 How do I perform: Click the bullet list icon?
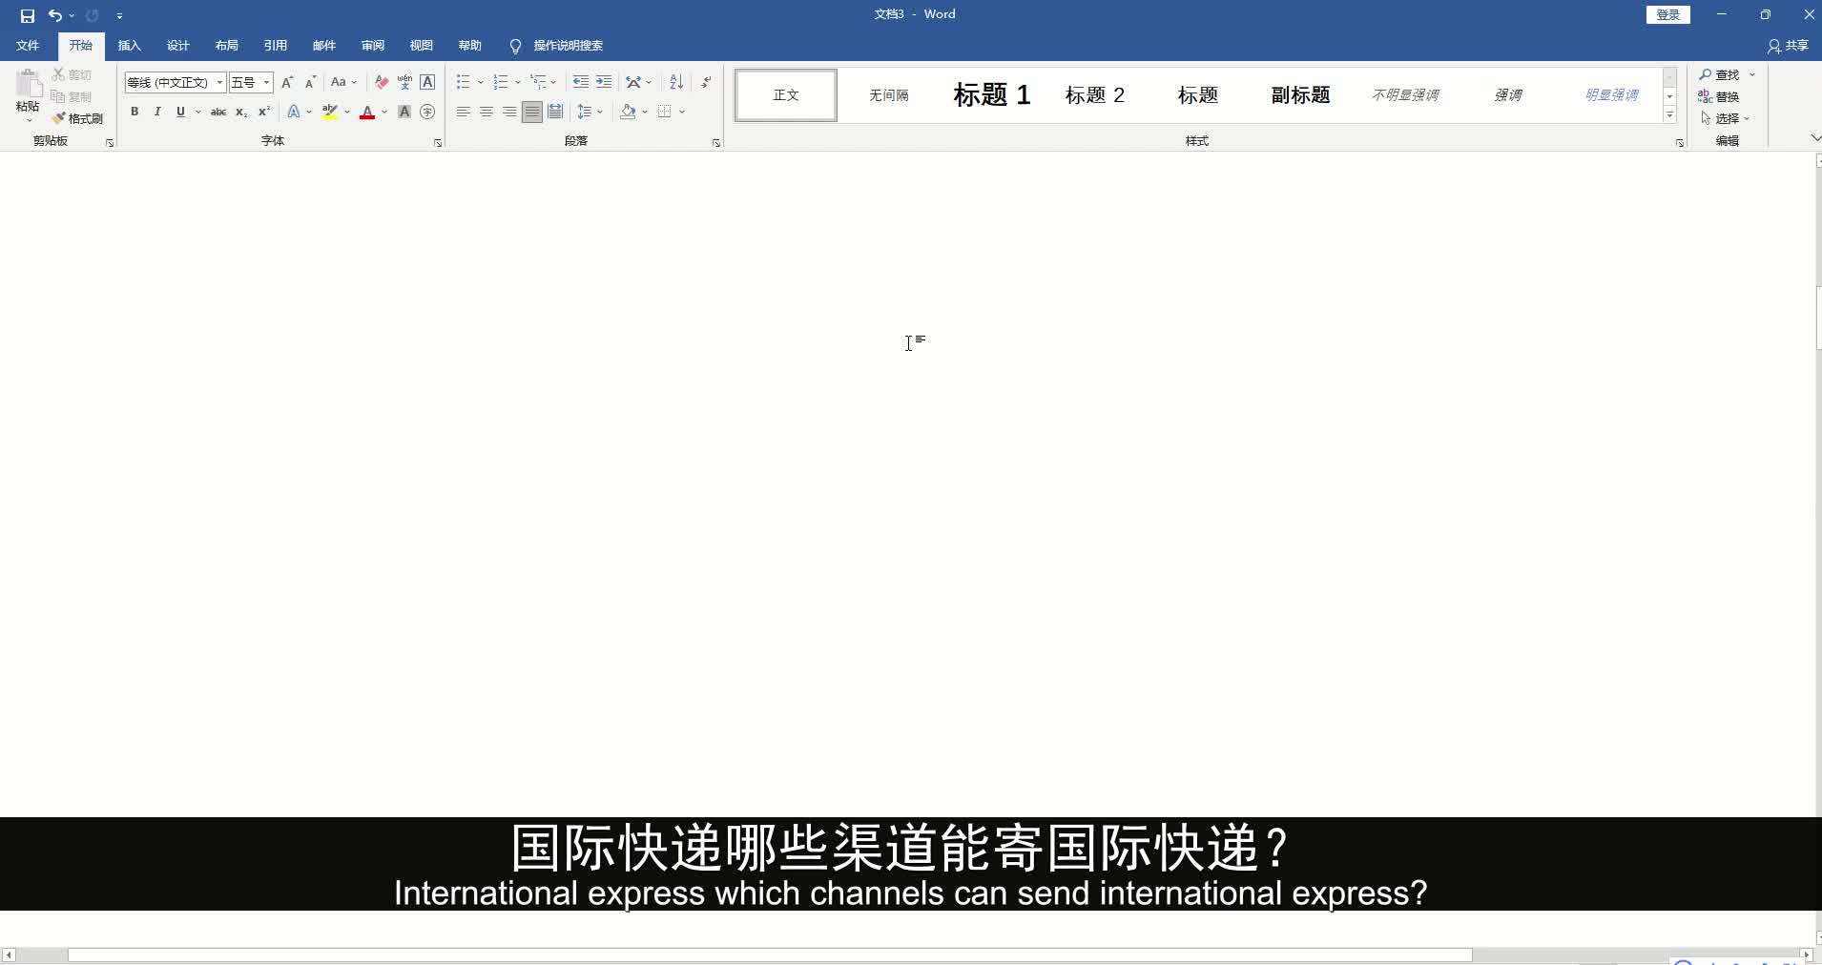pyautogui.click(x=463, y=82)
